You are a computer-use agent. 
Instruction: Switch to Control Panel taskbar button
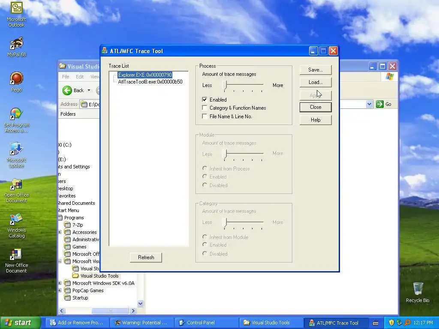[206, 323]
